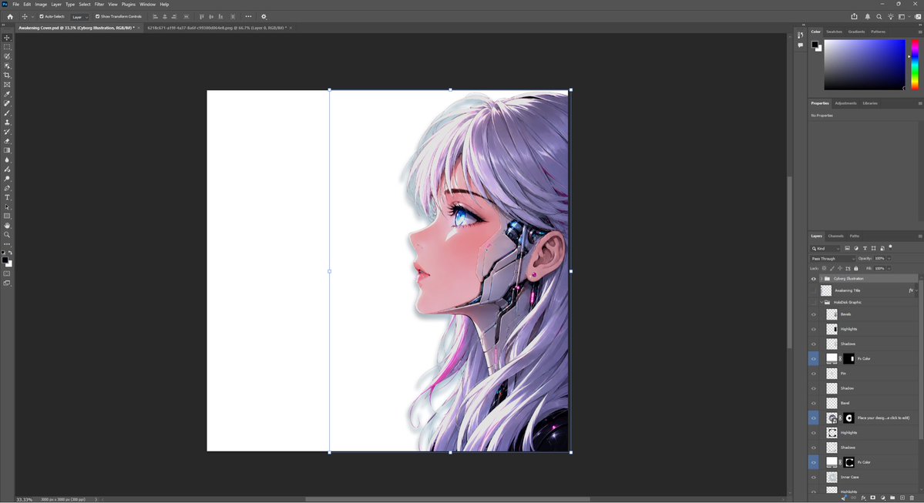Screen dimensions: 924x503
Task: Show the Awakening Title layer
Action: coord(814,290)
